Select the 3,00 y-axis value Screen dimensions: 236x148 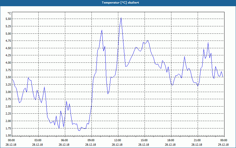point(8,92)
